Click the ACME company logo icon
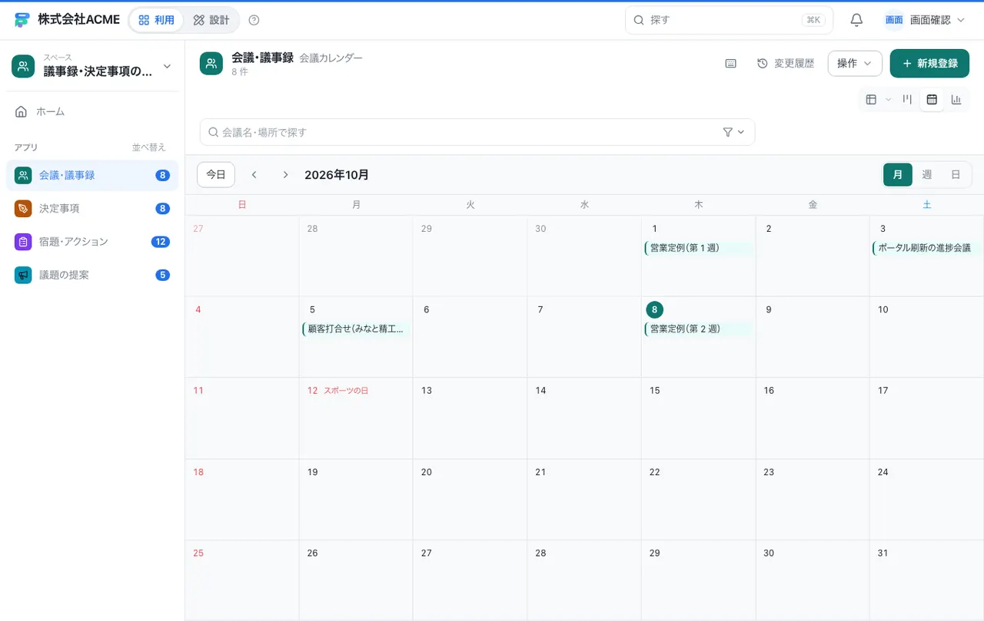The height and width of the screenshot is (621, 984). (x=22, y=20)
